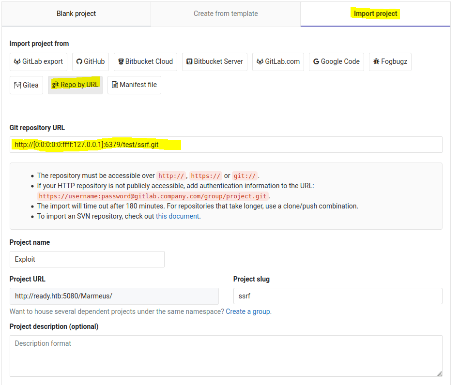Click the 'Project slug' label
The height and width of the screenshot is (385, 459).
pos(251,279)
